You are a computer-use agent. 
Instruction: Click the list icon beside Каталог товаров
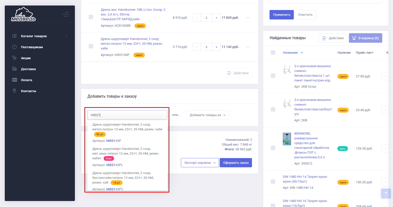[15, 36]
